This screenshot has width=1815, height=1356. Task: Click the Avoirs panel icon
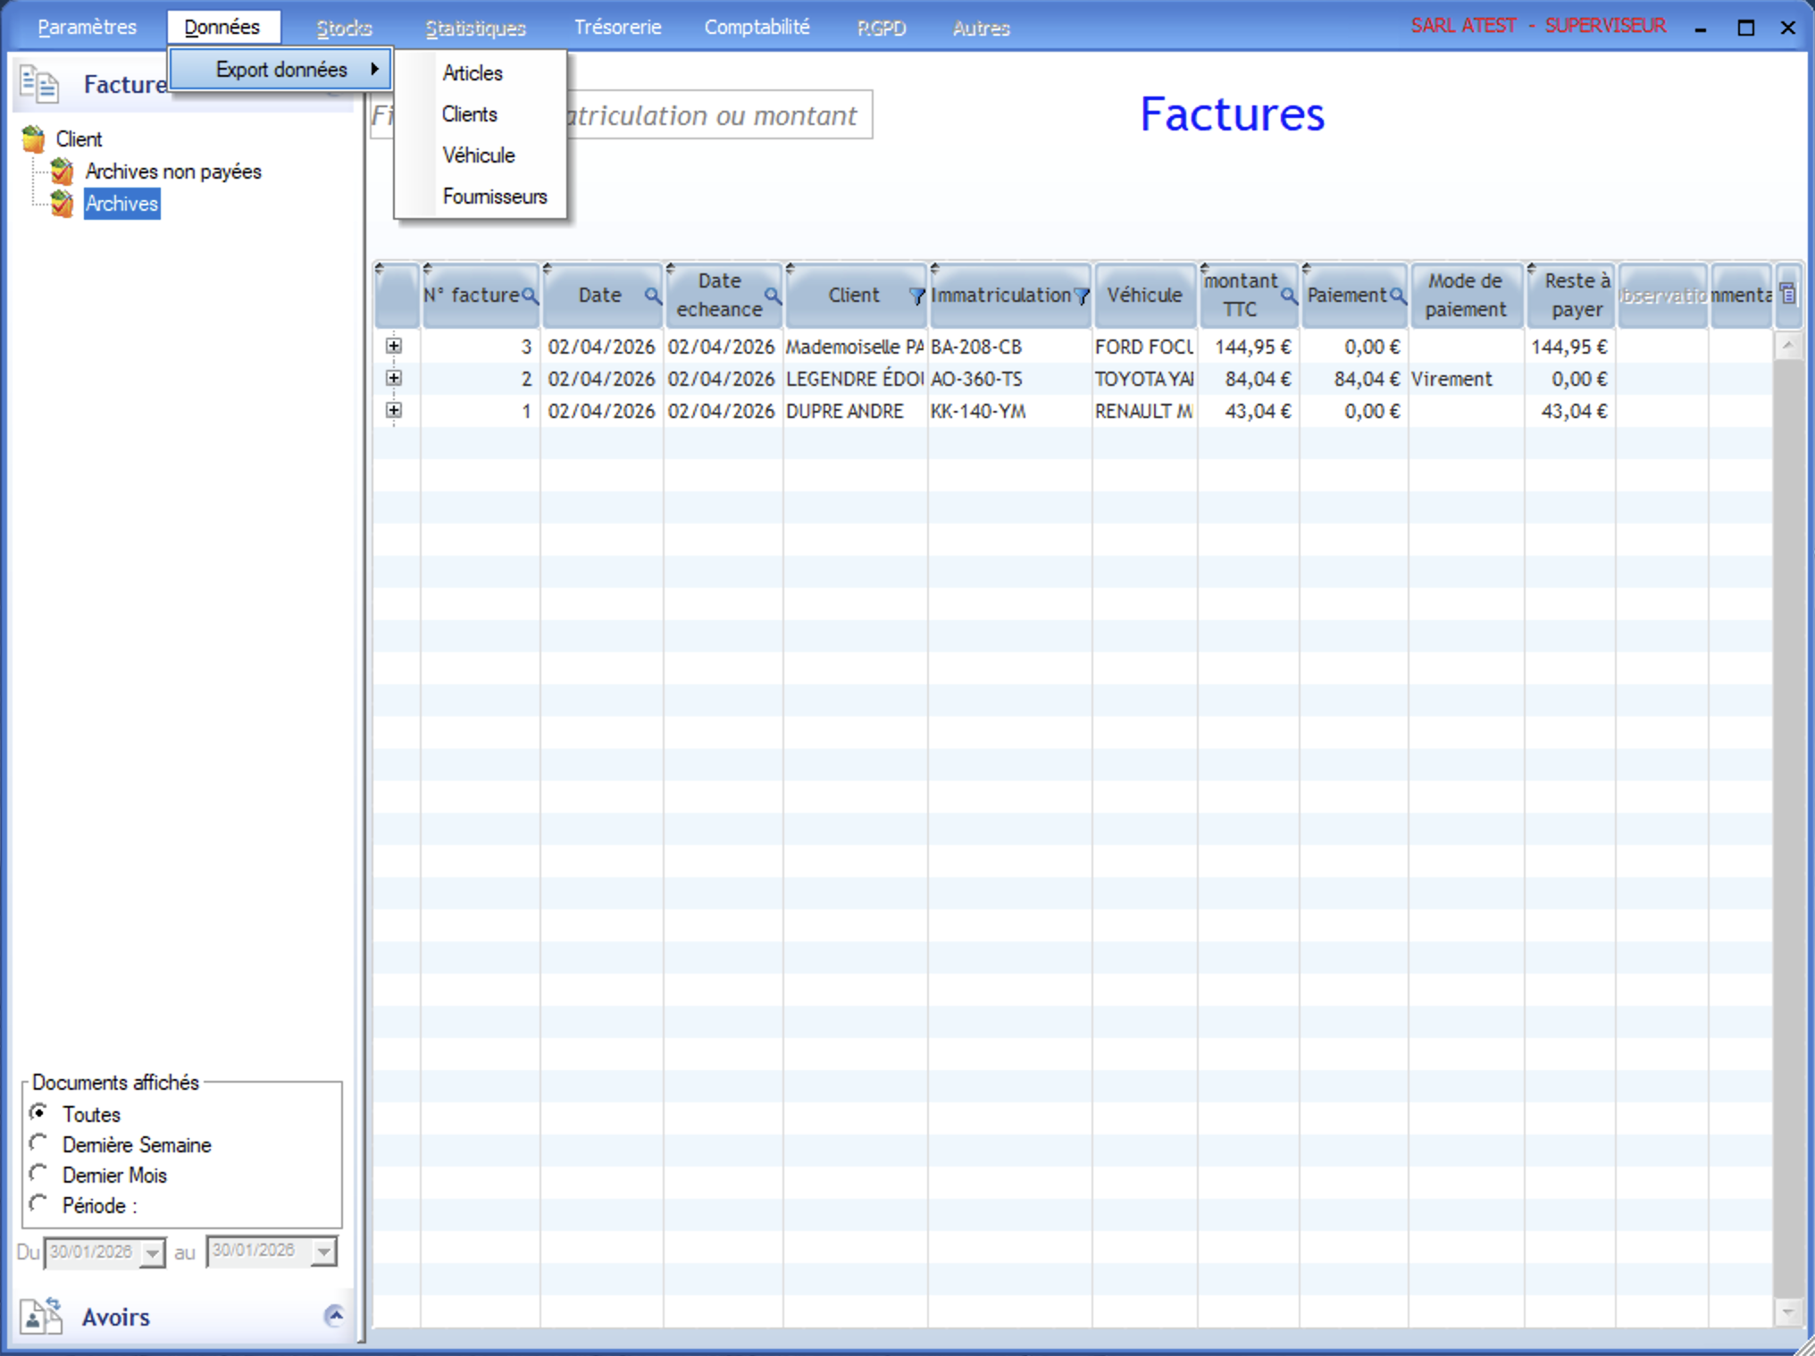[x=40, y=1316]
